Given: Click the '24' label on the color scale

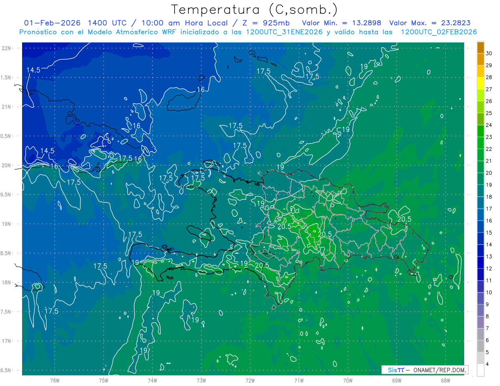Looking at the screenshot, I should 489,125.
